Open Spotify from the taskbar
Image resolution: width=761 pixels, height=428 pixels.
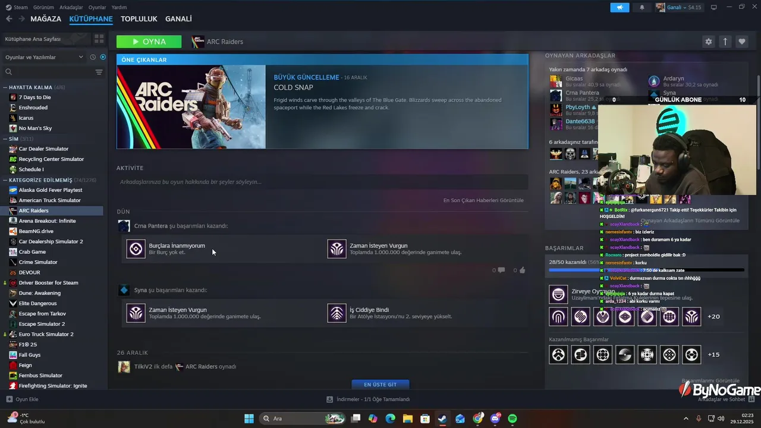click(x=512, y=418)
